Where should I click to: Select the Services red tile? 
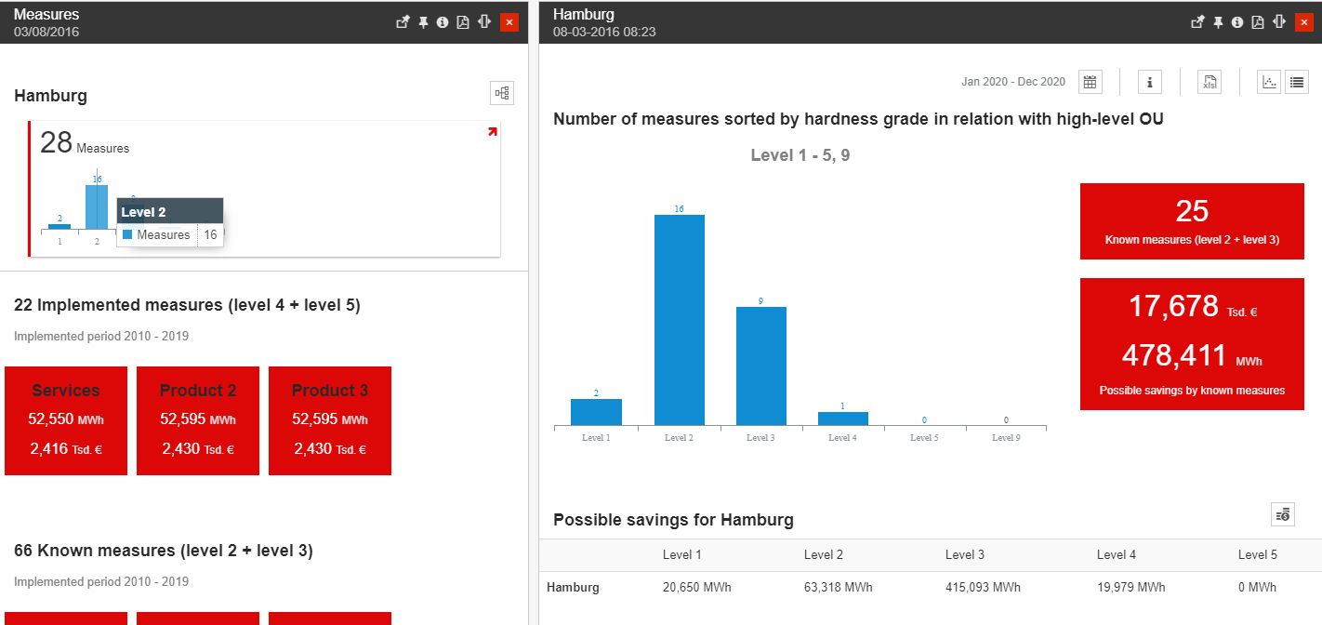(x=66, y=420)
